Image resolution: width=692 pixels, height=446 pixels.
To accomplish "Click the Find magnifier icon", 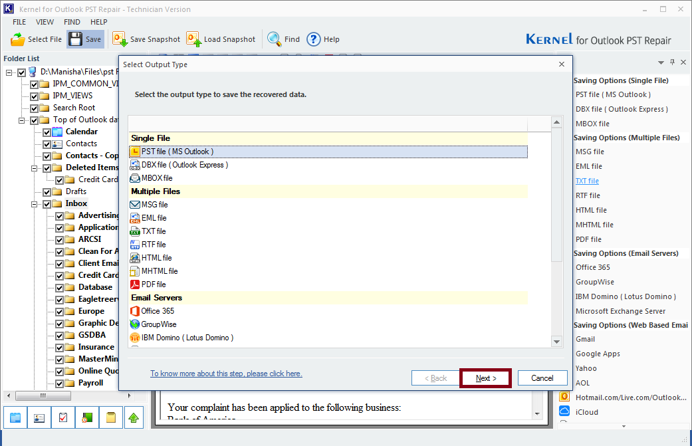I will pyautogui.click(x=274, y=39).
